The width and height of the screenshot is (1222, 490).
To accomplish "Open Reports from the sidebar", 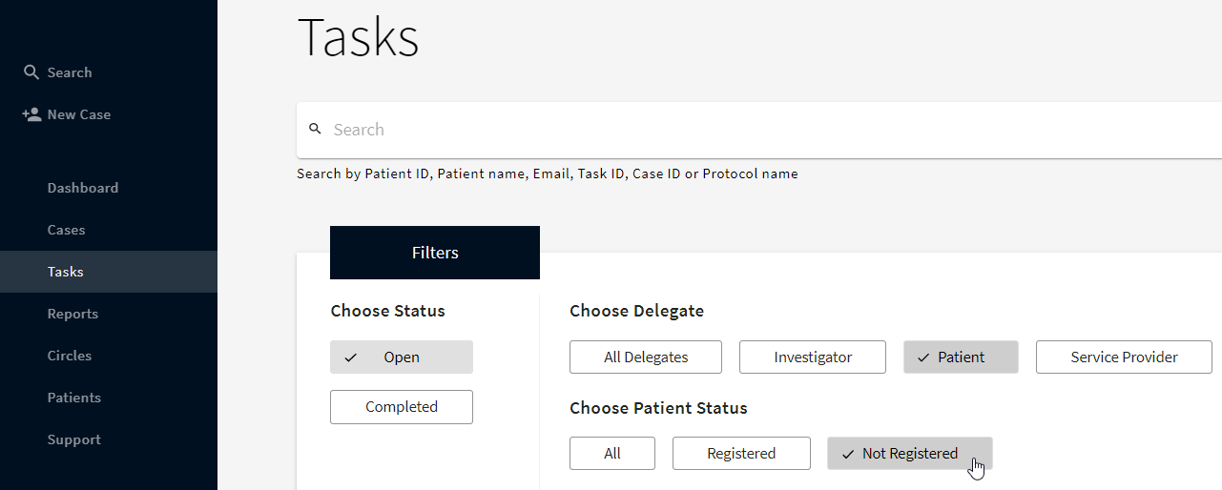I will (72, 314).
